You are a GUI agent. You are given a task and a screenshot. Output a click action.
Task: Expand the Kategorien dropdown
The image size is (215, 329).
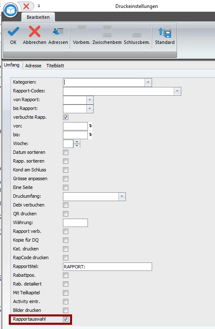148,82
